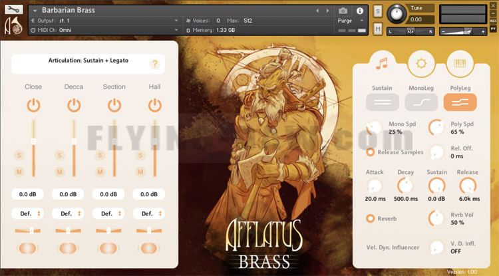Click Close mic stereo width oval
Image resolution: width=499 pixels, height=276 pixels.
pyautogui.click(x=28, y=248)
